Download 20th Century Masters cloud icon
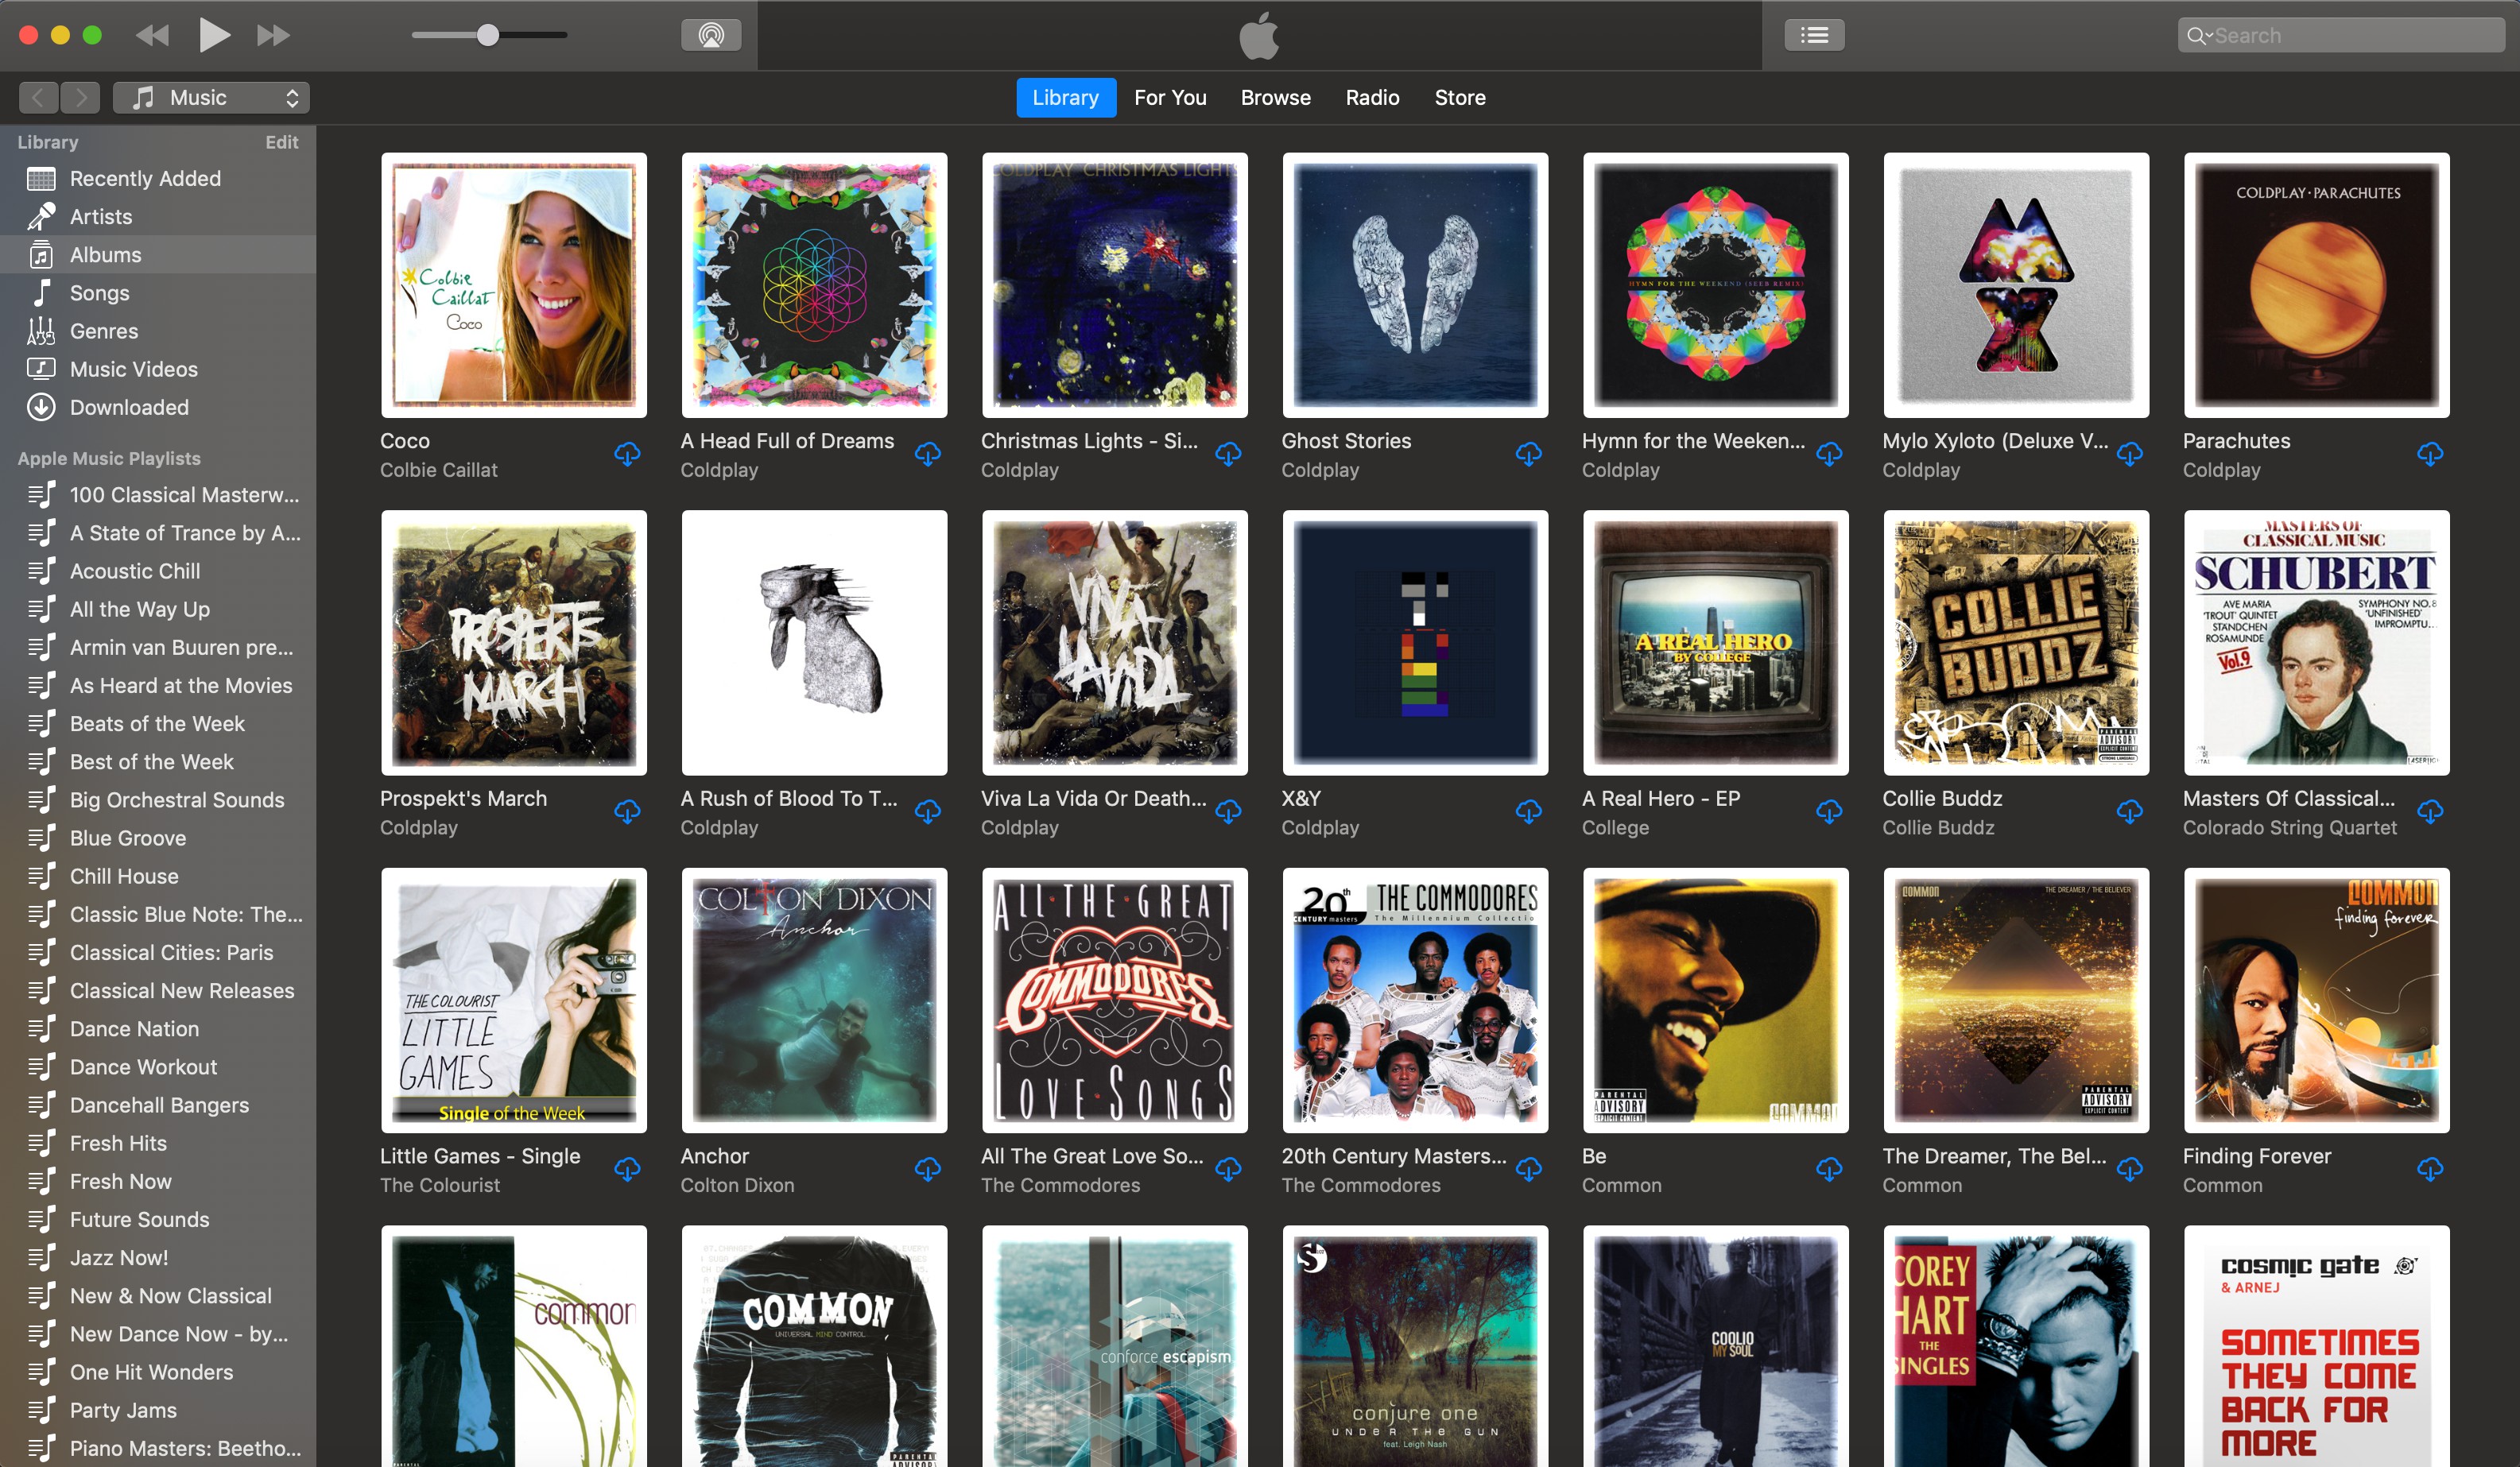Image resolution: width=2520 pixels, height=1467 pixels. pyautogui.click(x=1528, y=1169)
